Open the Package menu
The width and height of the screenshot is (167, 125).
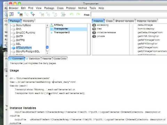point(49,8)
